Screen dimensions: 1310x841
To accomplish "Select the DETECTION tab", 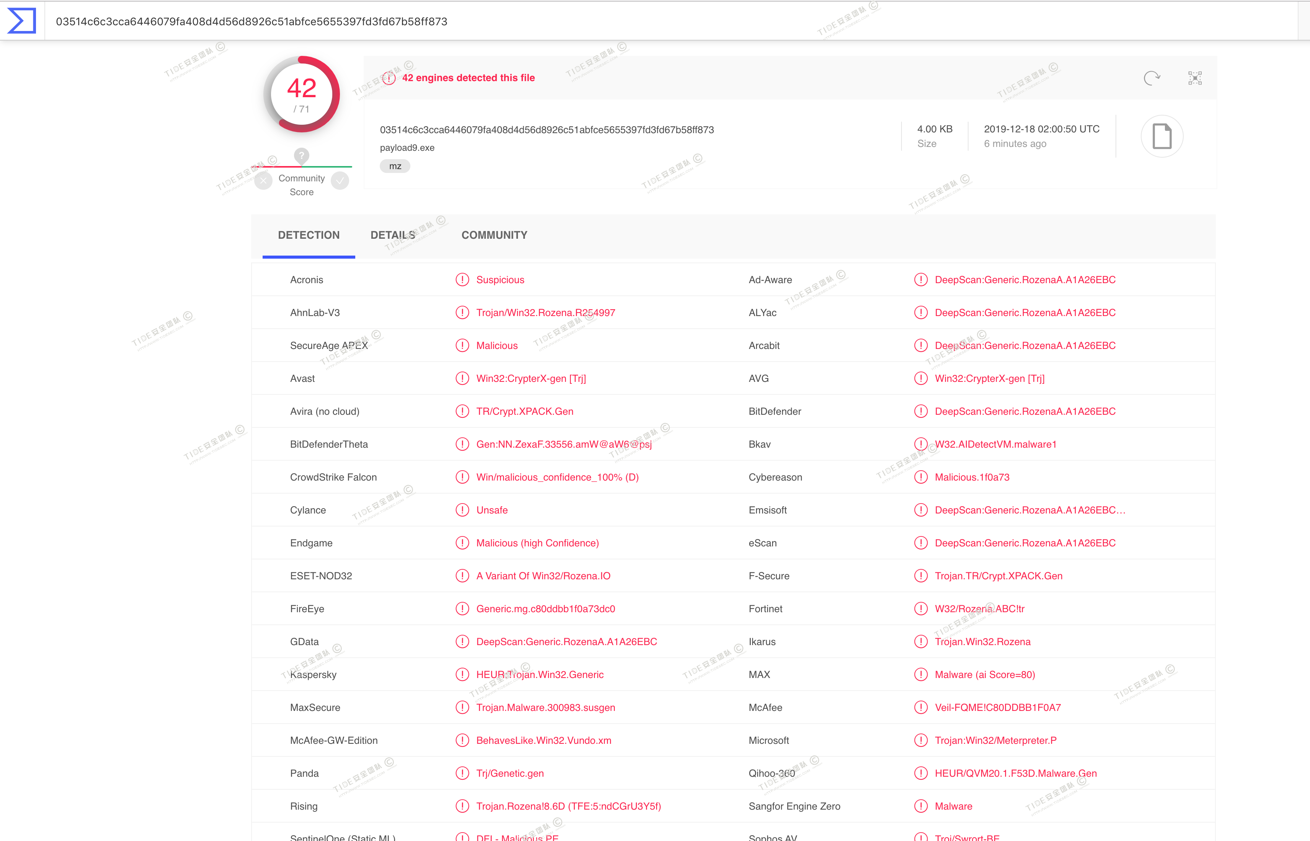I will click(309, 235).
